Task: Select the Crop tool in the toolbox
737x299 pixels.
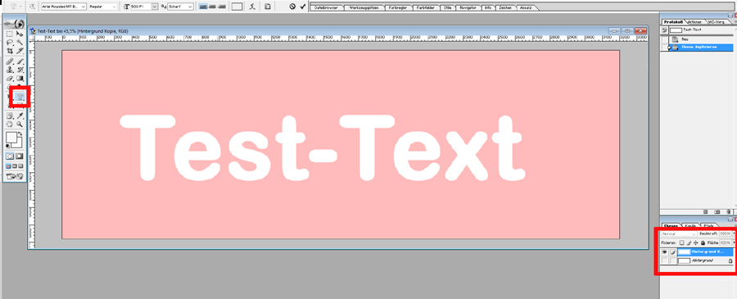Action: coord(10,51)
